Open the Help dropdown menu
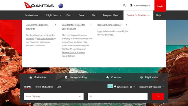Screen dimensions: 188x106 point(160,15)
